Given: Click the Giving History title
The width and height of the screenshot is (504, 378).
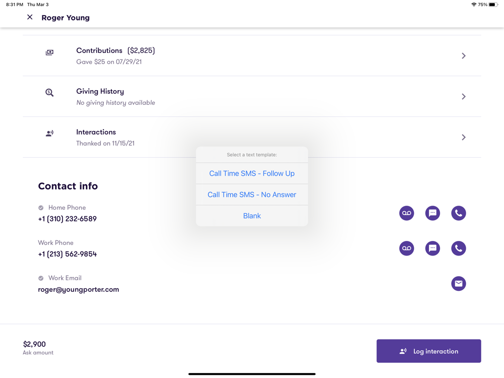Looking at the screenshot, I should pos(100,91).
